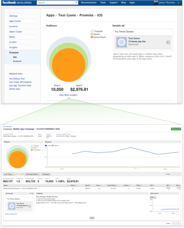Select Promote section in sidebar
This screenshot has width=184, height=228.
[x=14, y=52]
